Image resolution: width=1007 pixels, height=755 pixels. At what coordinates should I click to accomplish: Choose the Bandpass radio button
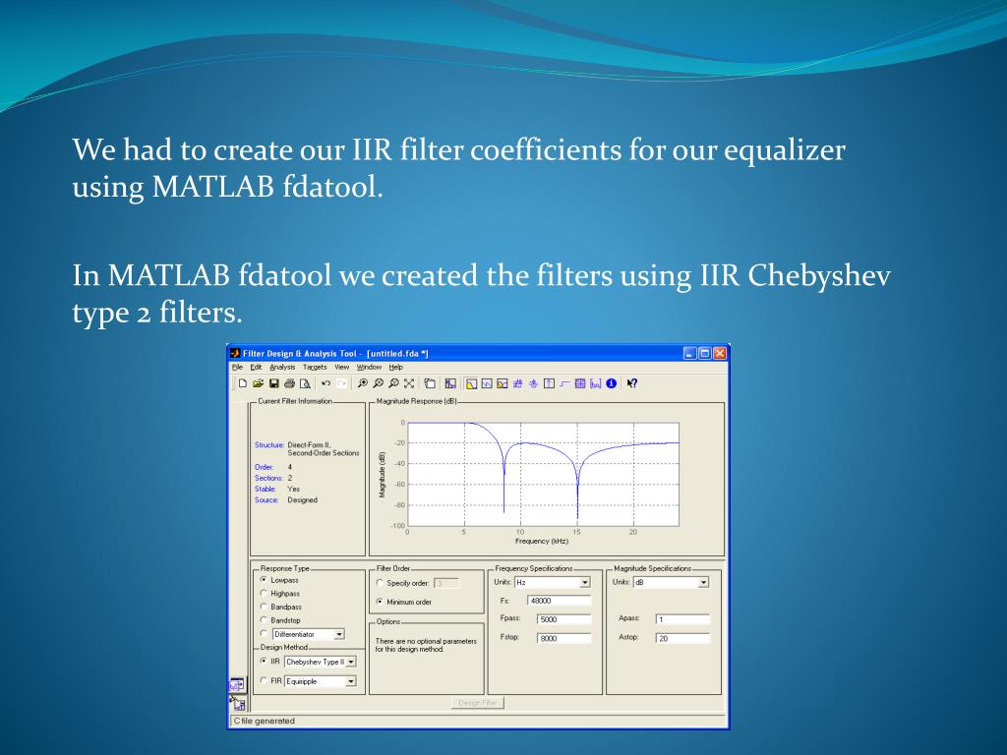click(264, 607)
